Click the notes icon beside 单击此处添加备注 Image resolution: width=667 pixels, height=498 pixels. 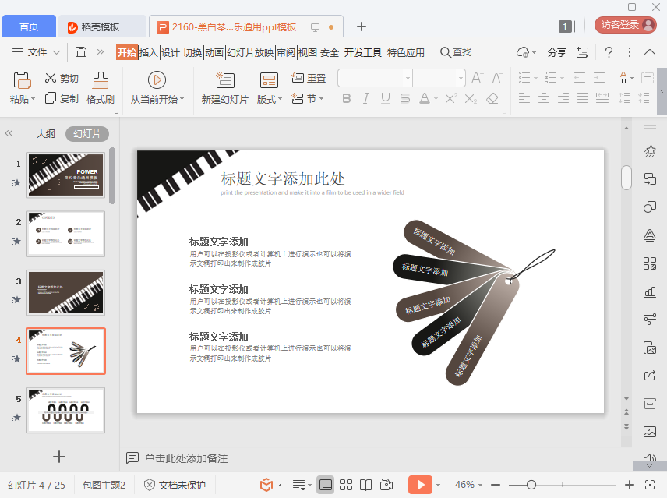[x=132, y=458]
